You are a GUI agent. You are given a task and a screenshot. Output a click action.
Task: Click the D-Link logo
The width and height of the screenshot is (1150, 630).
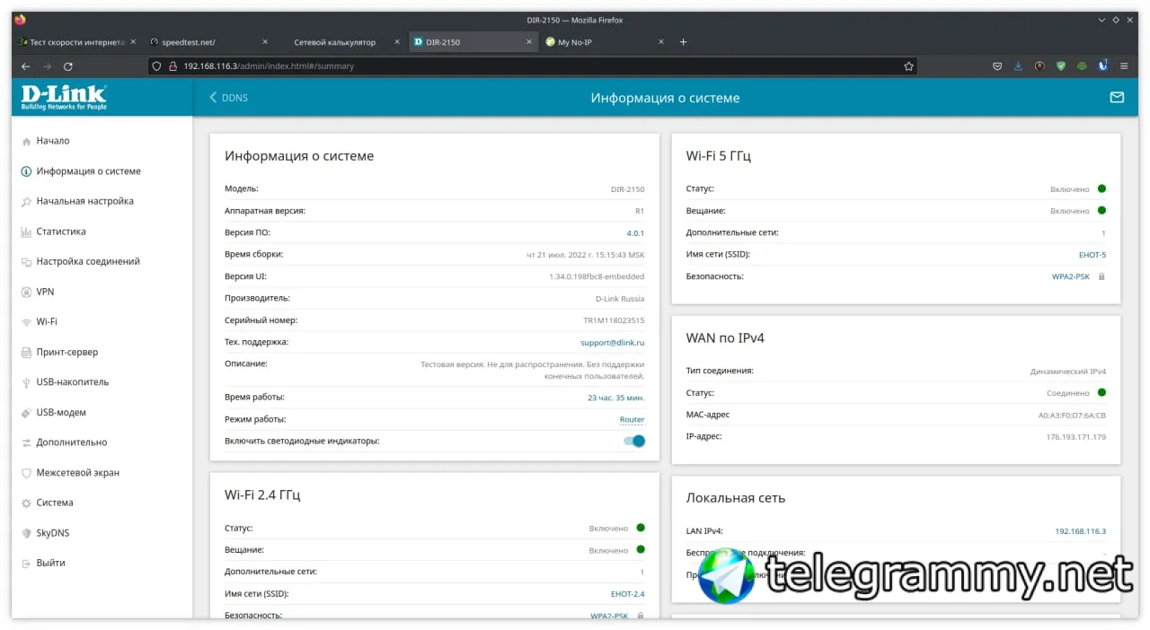coord(64,97)
